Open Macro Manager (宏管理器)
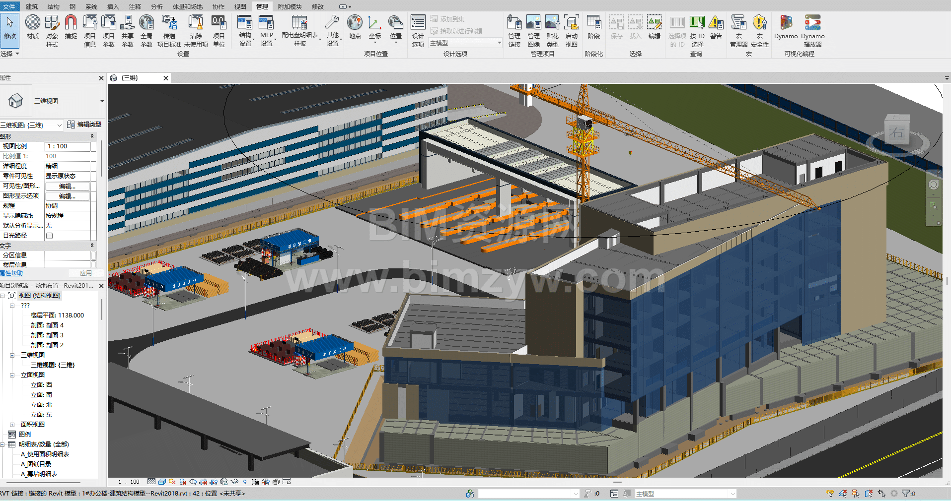This screenshot has width=951, height=501. (x=738, y=31)
